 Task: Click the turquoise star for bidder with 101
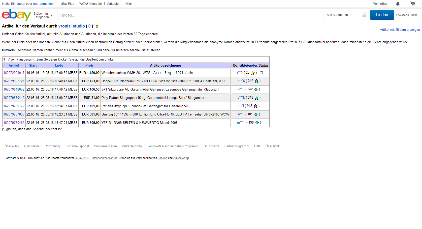point(256,115)
